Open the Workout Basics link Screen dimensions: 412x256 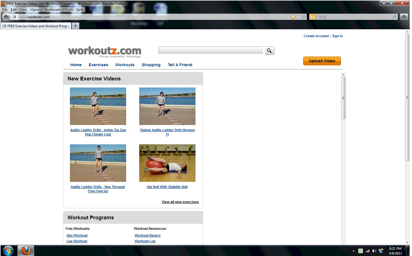(147, 236)
